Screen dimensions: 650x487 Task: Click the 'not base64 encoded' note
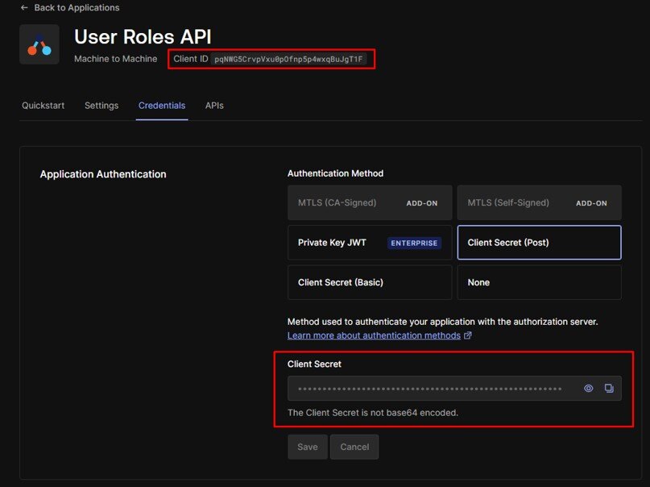tap(373, 413)
